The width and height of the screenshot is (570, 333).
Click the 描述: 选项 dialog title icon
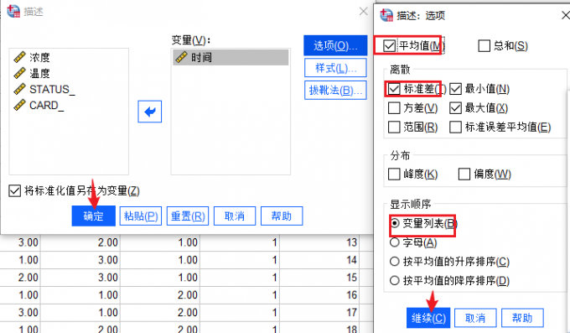tap(386, 15)
